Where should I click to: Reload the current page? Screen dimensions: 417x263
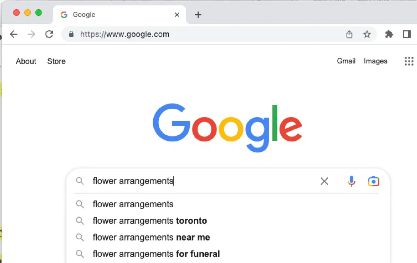coord(49,34)
